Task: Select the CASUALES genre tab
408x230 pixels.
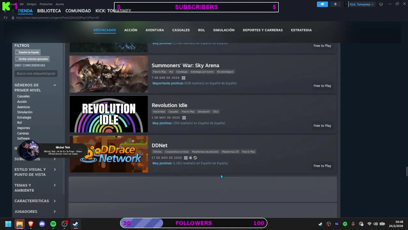Action: pos(181,30)
